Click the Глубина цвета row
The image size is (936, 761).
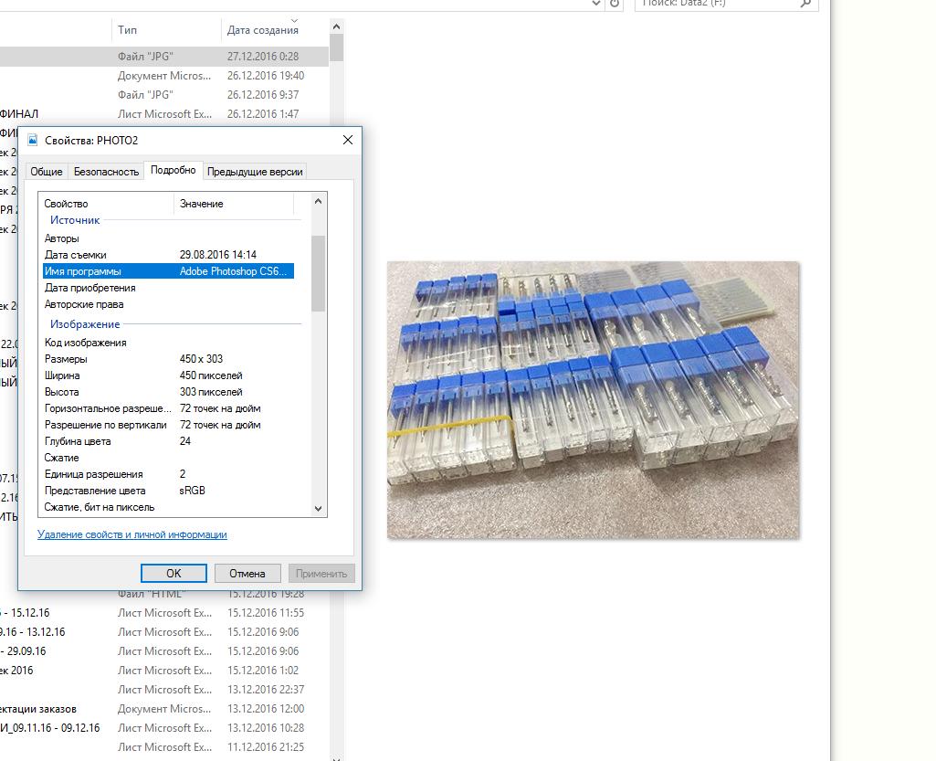tap(168, 441)
